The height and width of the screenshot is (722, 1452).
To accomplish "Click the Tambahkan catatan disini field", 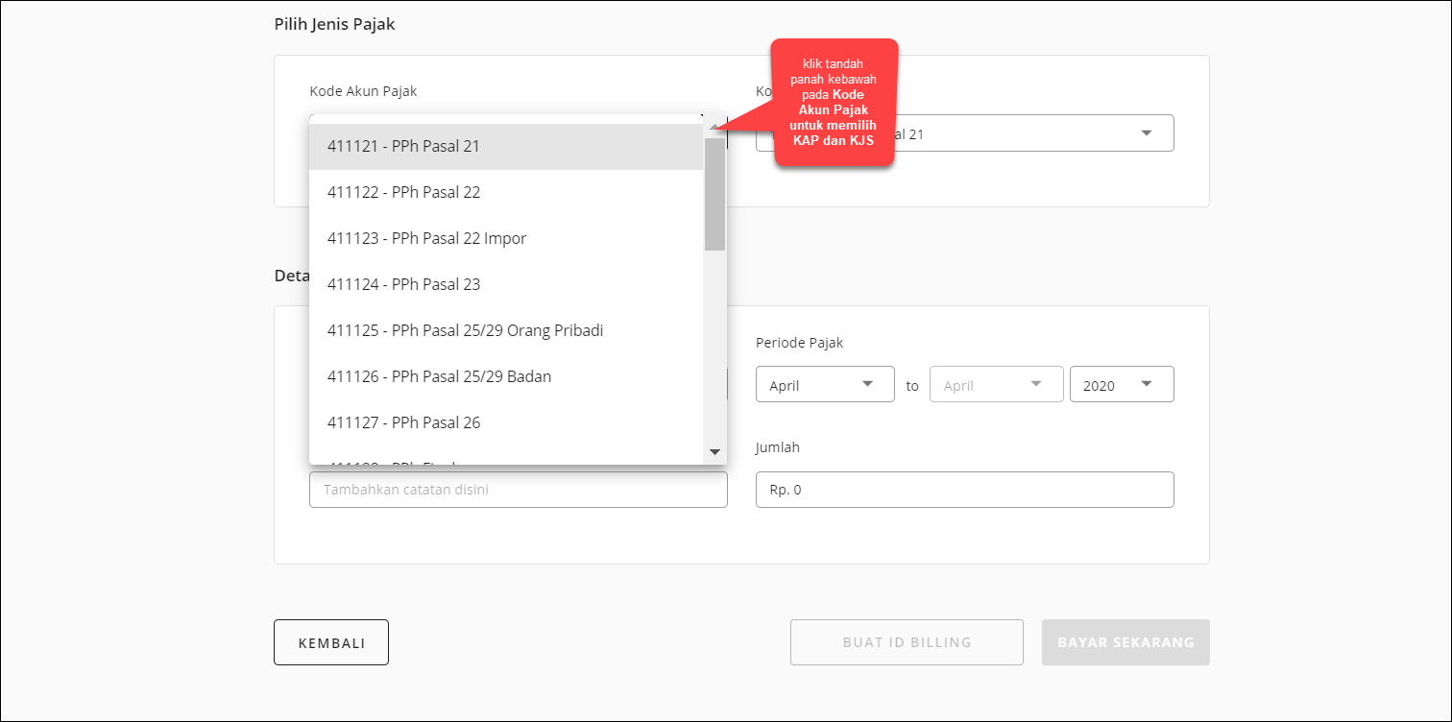I will [x=519, y=490].
